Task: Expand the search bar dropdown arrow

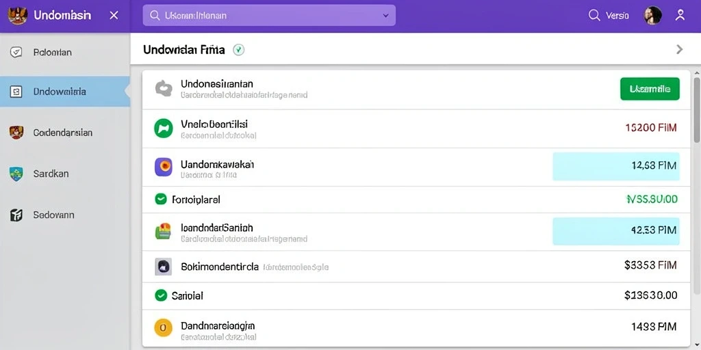Action: pos(386,15)
